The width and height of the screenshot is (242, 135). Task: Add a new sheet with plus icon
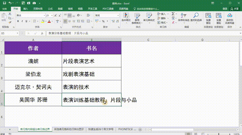(140, 130)
